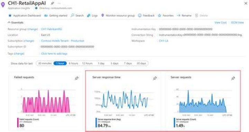
Task: Select the 6 hours time range
Action: [x=73, y=63]
